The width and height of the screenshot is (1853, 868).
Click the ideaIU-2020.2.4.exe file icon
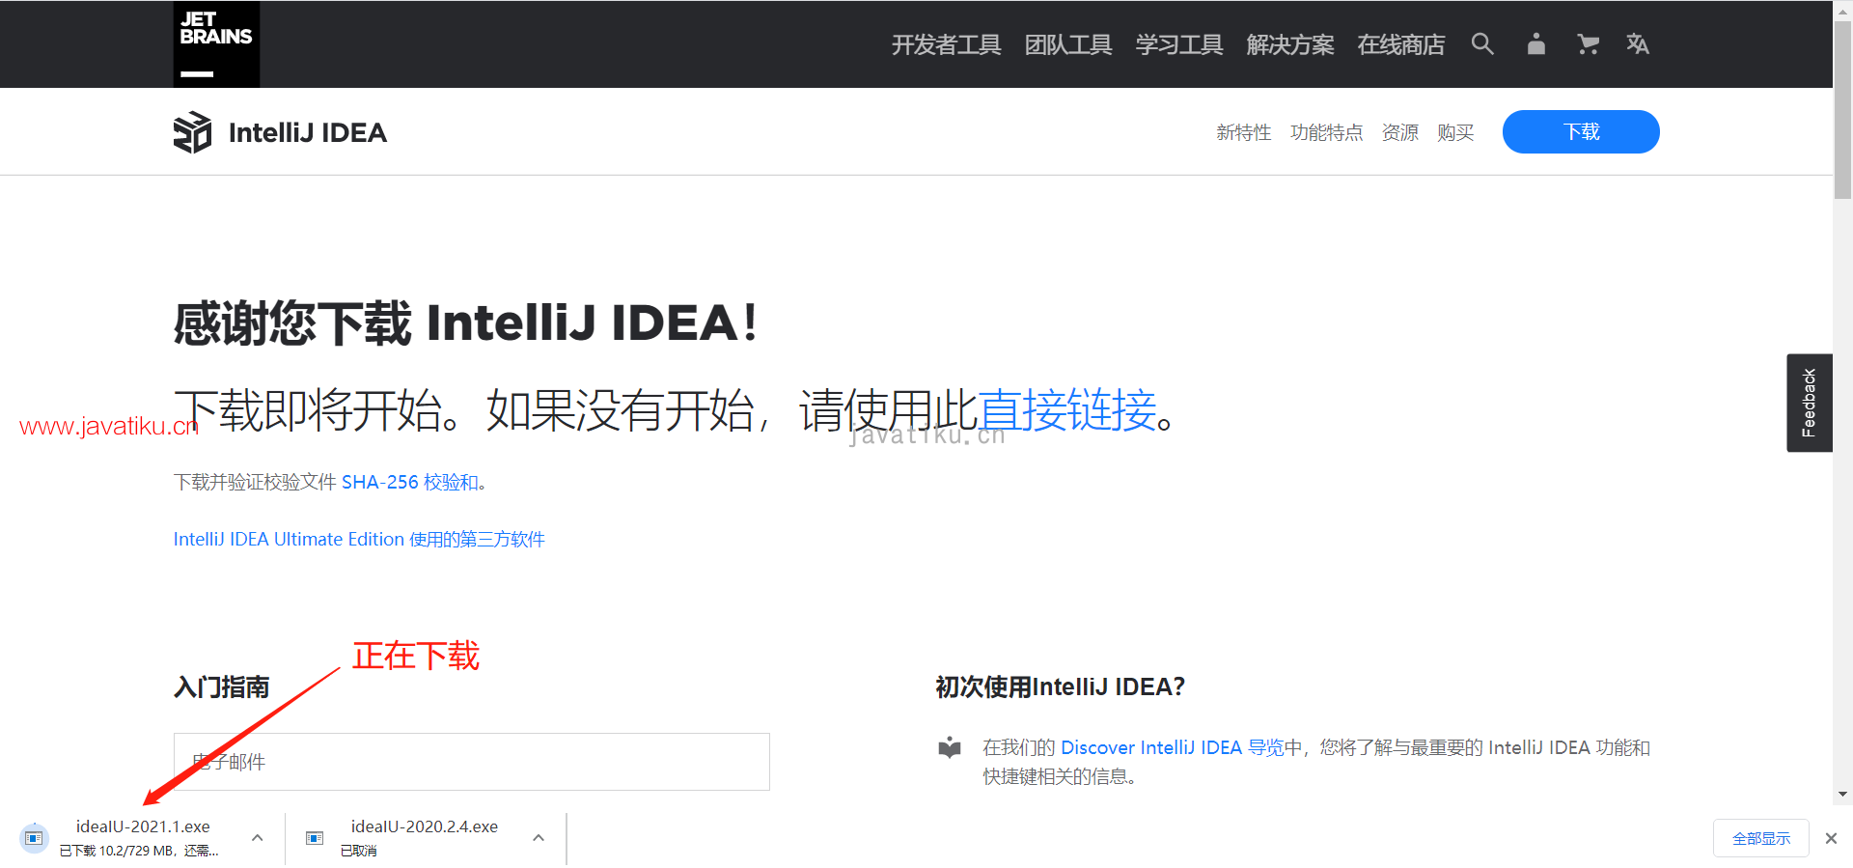315,838
